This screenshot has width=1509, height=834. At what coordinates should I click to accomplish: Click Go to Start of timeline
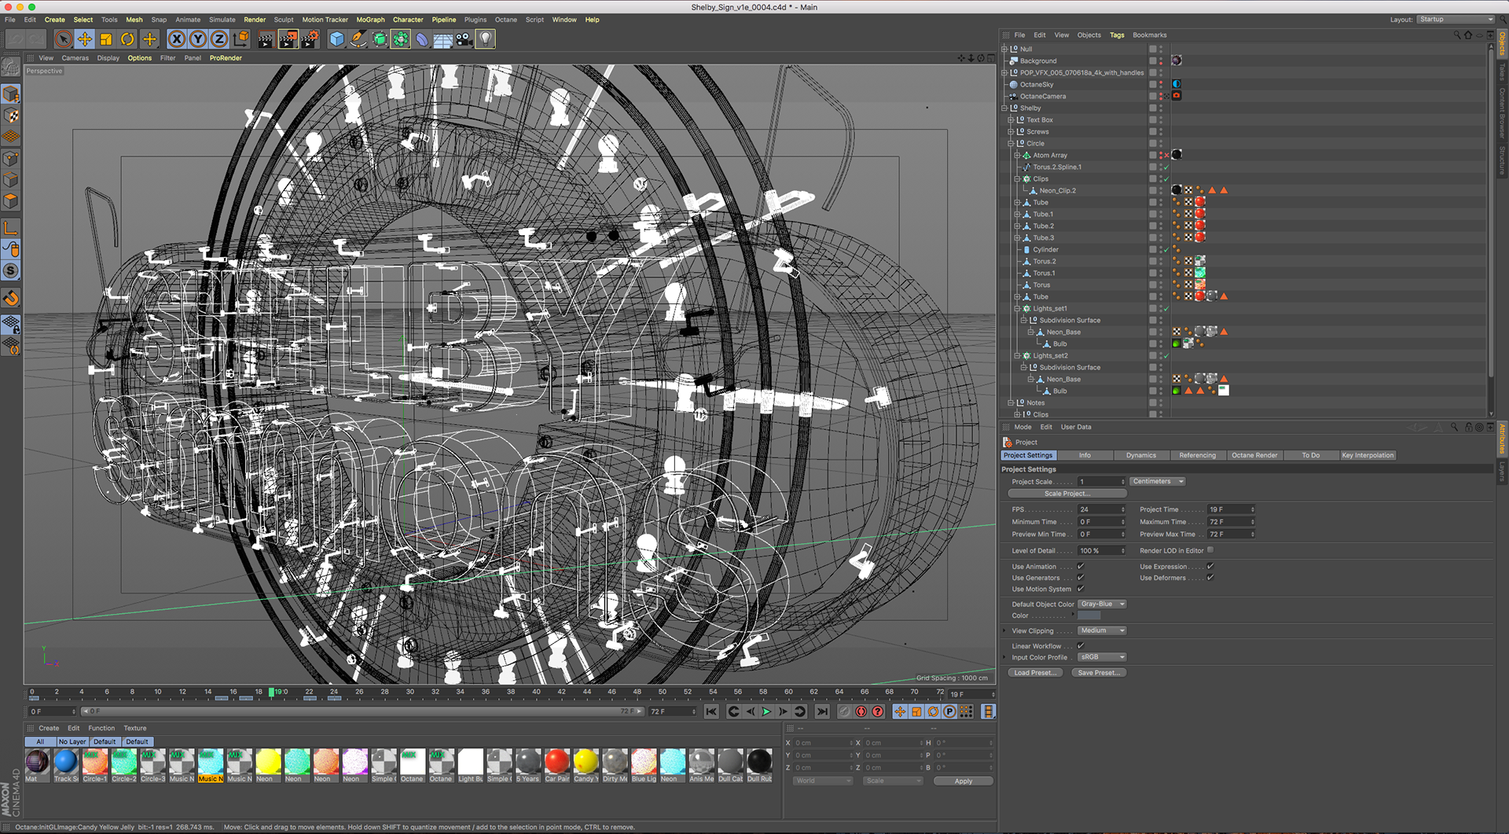[711, 711]
